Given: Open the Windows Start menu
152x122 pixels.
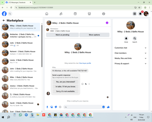Looking at the screenshot, I should [3, 117].
